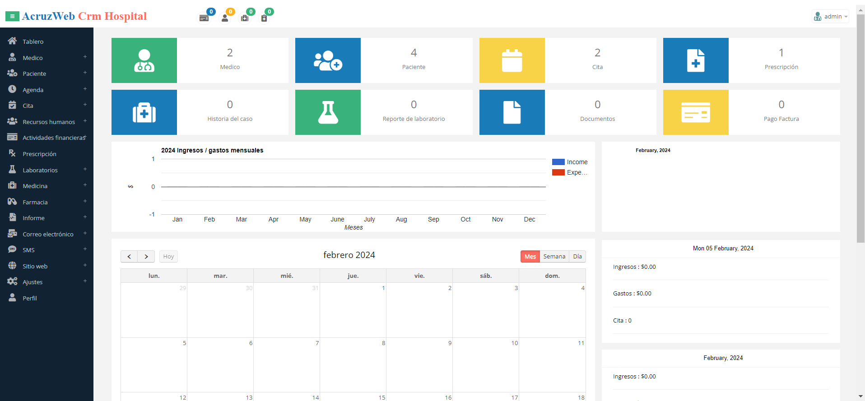Click the green Medico doctor tile icon

pyautogui.click(x=144, y=60)
